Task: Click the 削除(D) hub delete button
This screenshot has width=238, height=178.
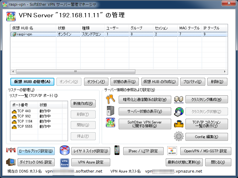Action: pos(217,82)
